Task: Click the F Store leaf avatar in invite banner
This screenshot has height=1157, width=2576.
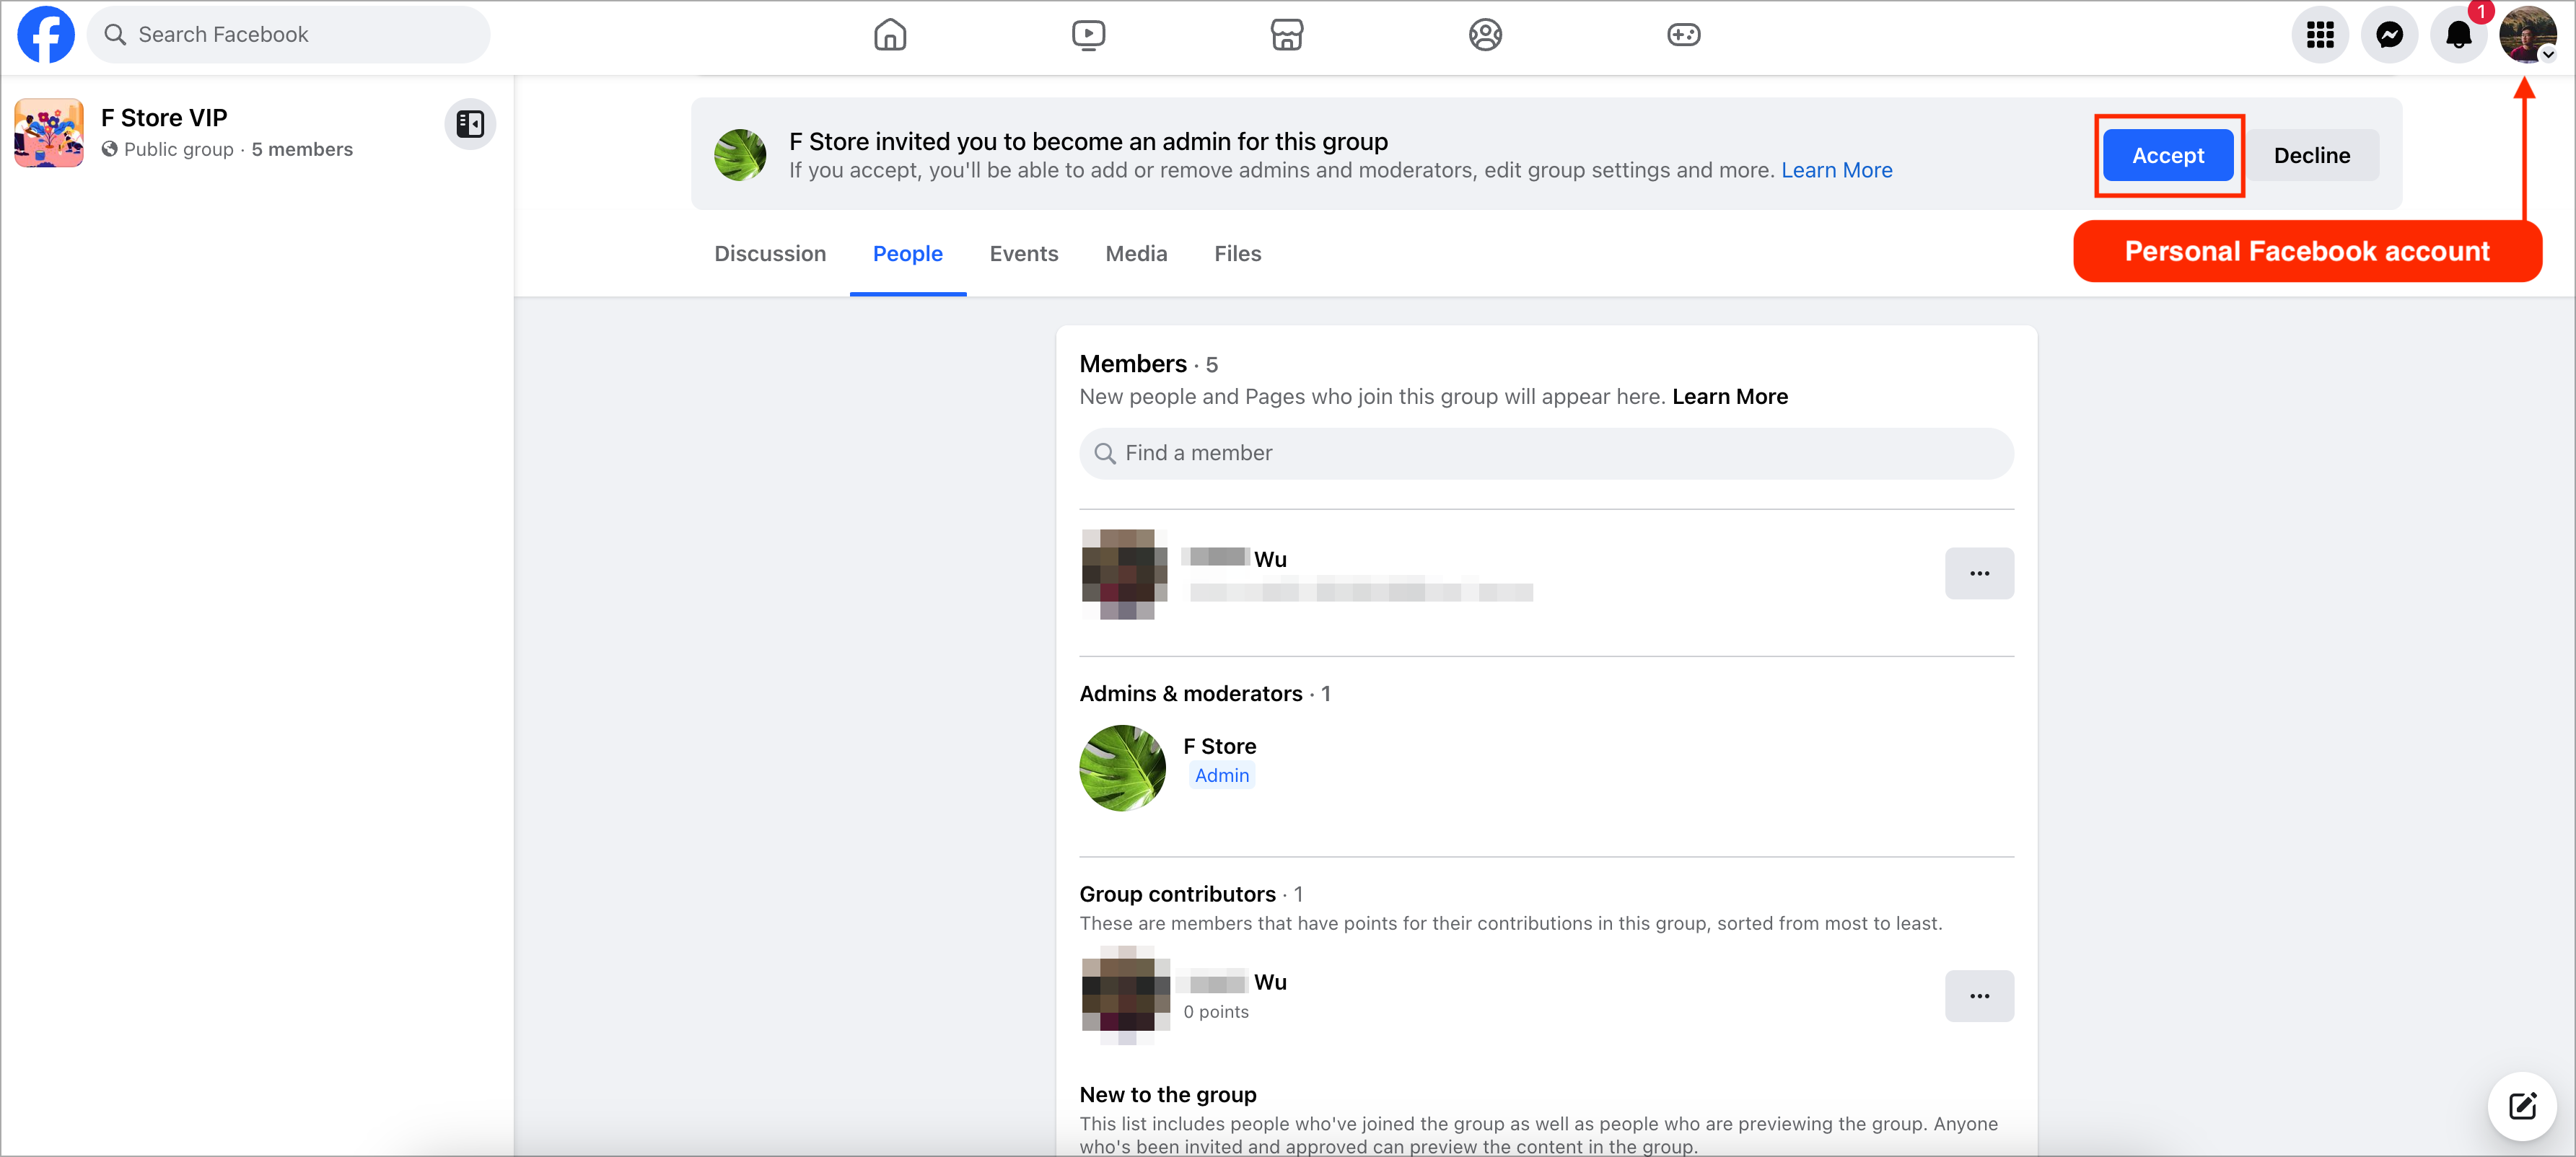Action: [740, 155]
